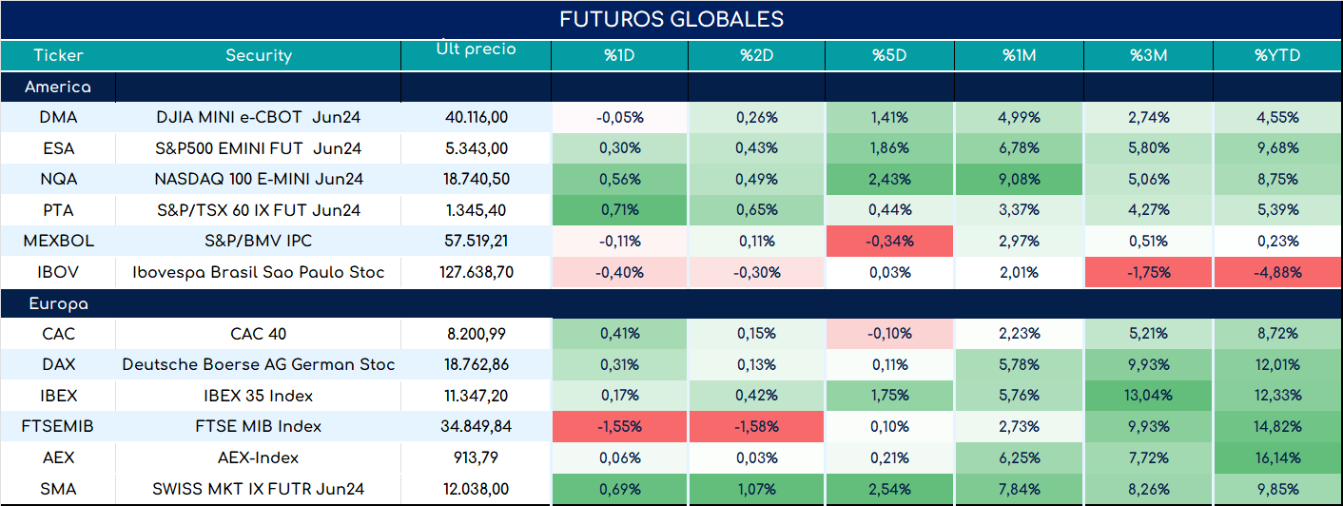The height and width of the screenshot is (506, 1343).
Task: Select the CAC 40 security cell
Action: (259, 334)
